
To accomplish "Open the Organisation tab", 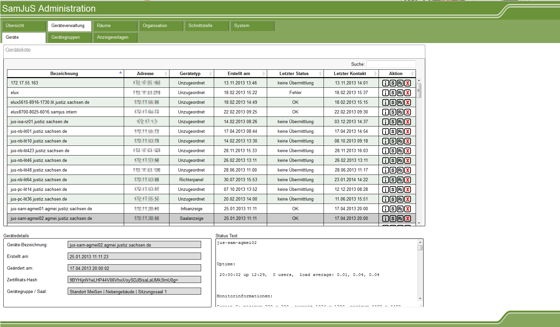I will (x=161, y=26).
